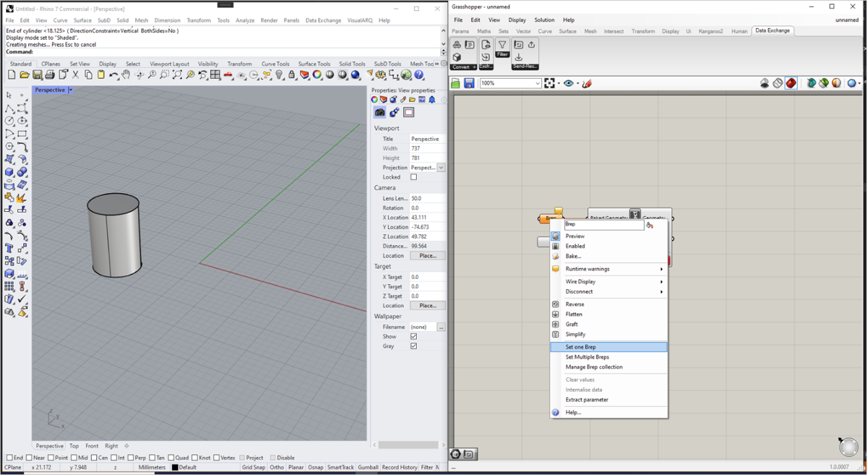Image resolution: width=867 pixels, height=475 pixels.
Task: Open Rhino Help question mark icon
Action: 419,75
